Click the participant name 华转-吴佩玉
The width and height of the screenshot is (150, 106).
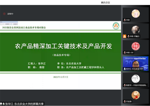(134, 36)
